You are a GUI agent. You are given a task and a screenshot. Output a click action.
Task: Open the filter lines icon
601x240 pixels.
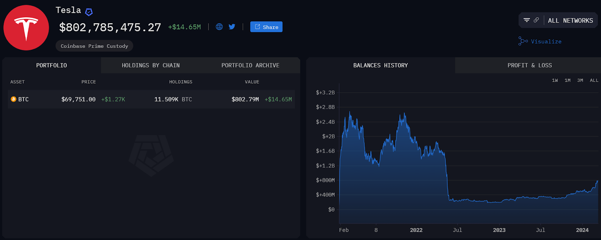tap(527, 20)
